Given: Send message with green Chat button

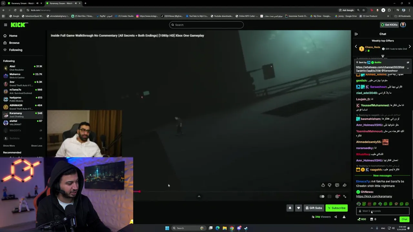Looking at the screenshot, I should [x=404, y=219].
